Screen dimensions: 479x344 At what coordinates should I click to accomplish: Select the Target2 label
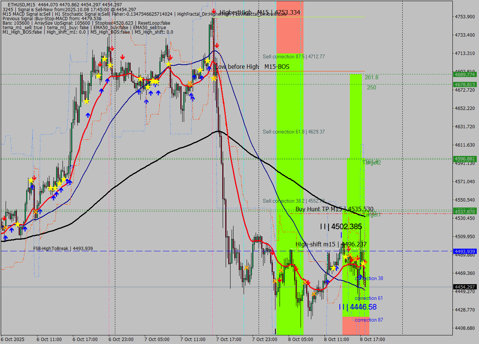click(x=372, y=163)
